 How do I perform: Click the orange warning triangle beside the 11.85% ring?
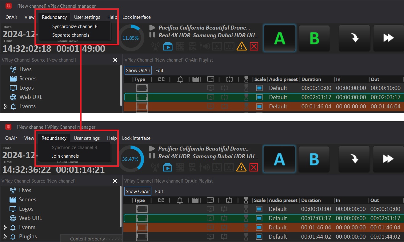(242, 46)
